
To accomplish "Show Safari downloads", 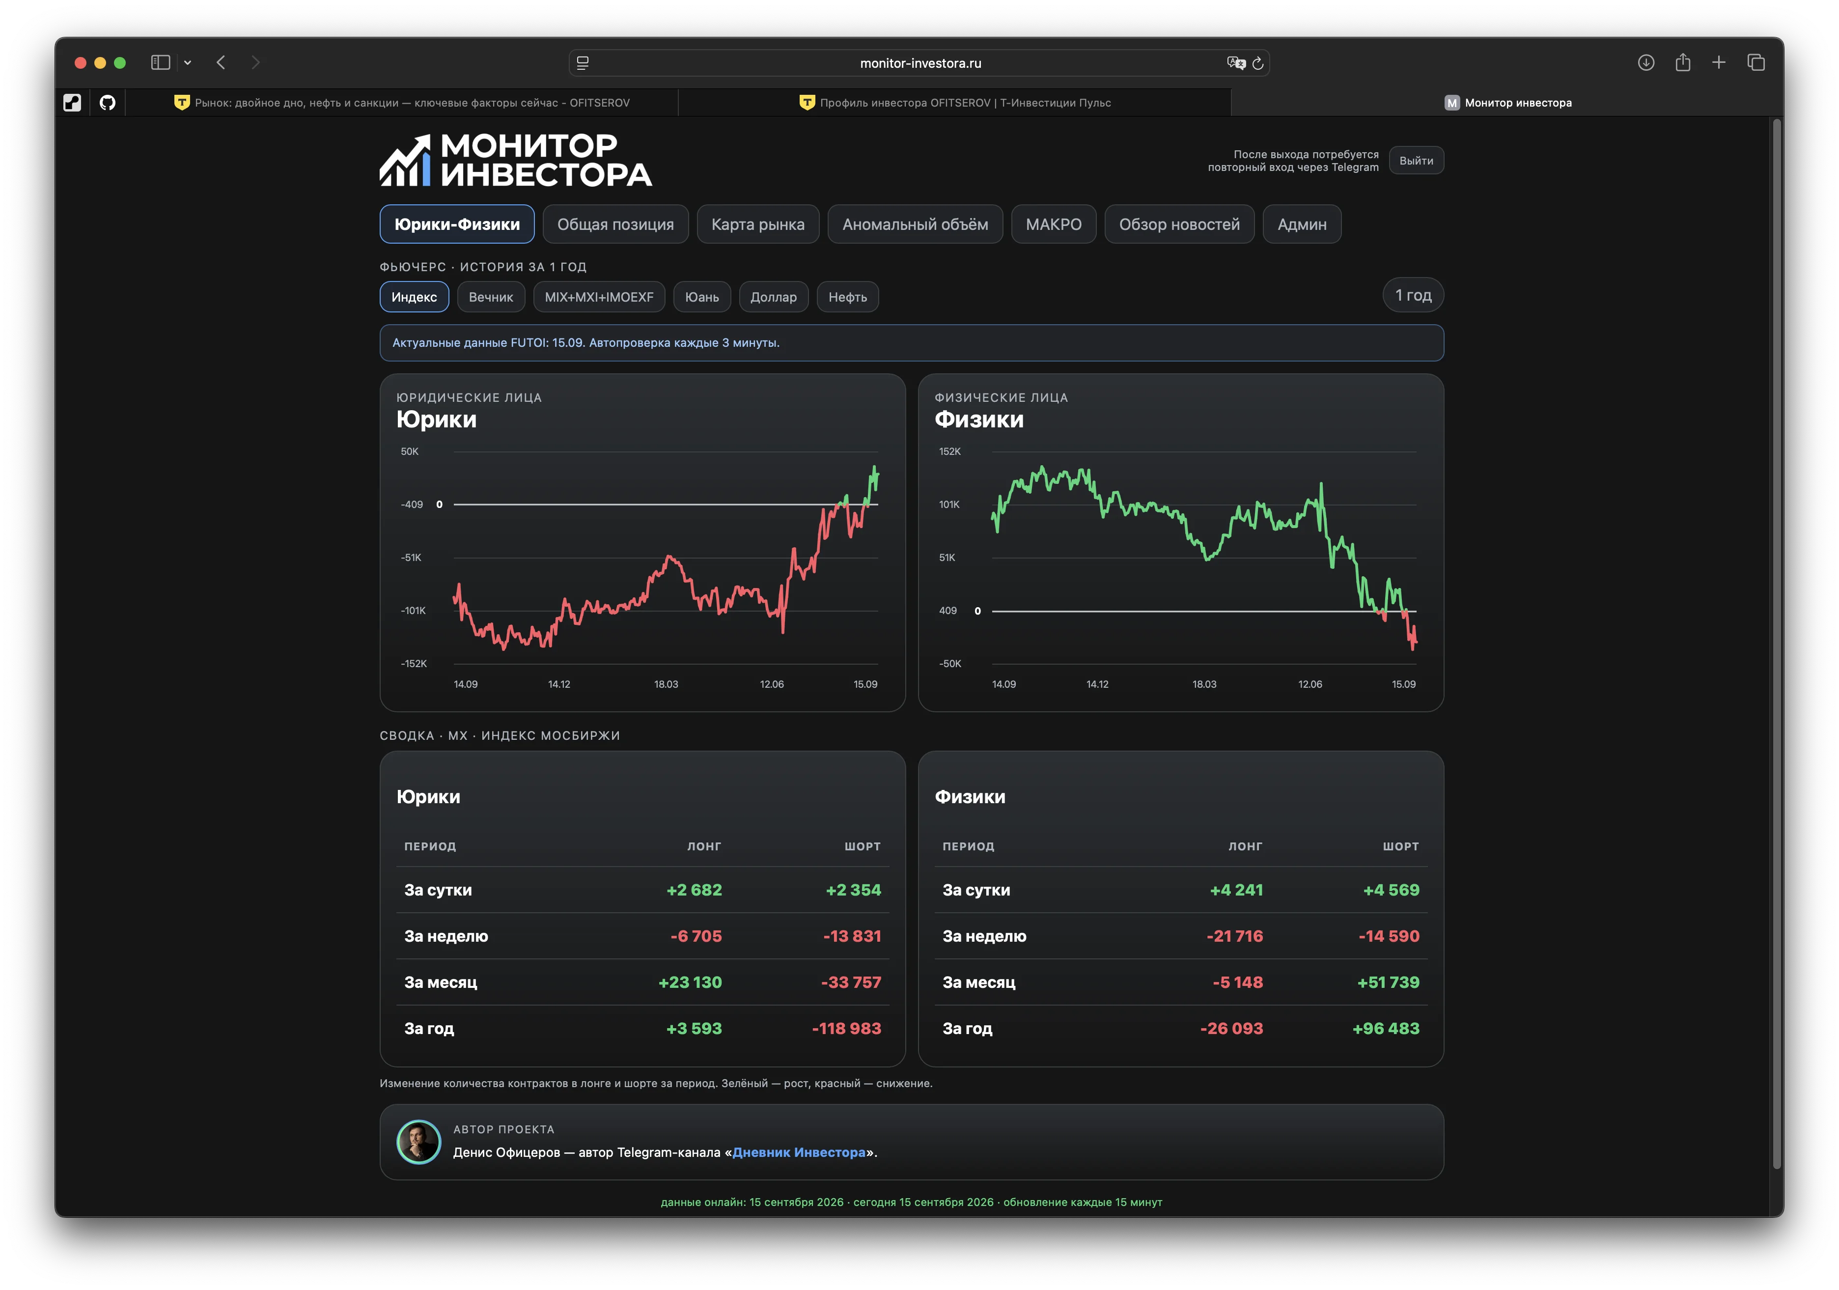I will [1646, 62].
